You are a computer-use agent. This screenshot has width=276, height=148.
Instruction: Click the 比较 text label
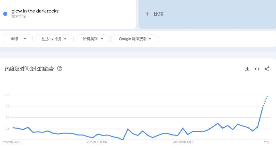click(158, 14)
